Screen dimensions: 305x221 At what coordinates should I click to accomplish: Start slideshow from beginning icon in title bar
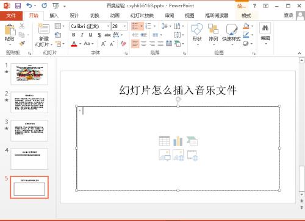pos(56,6)
